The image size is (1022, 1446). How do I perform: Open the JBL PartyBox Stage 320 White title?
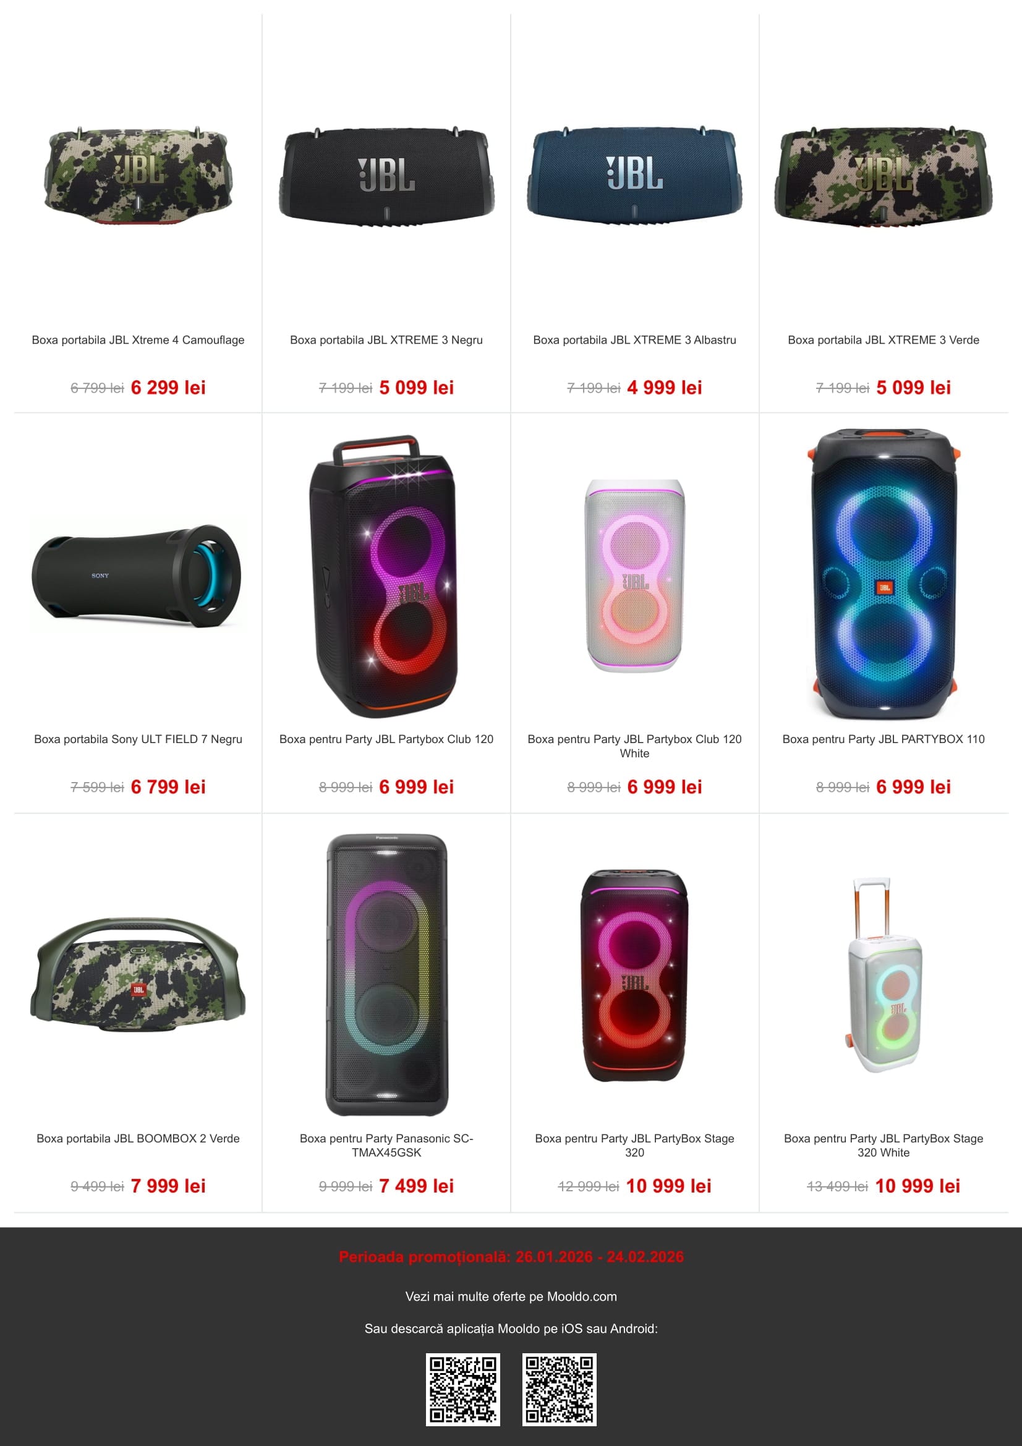(x=884, y=1145)
